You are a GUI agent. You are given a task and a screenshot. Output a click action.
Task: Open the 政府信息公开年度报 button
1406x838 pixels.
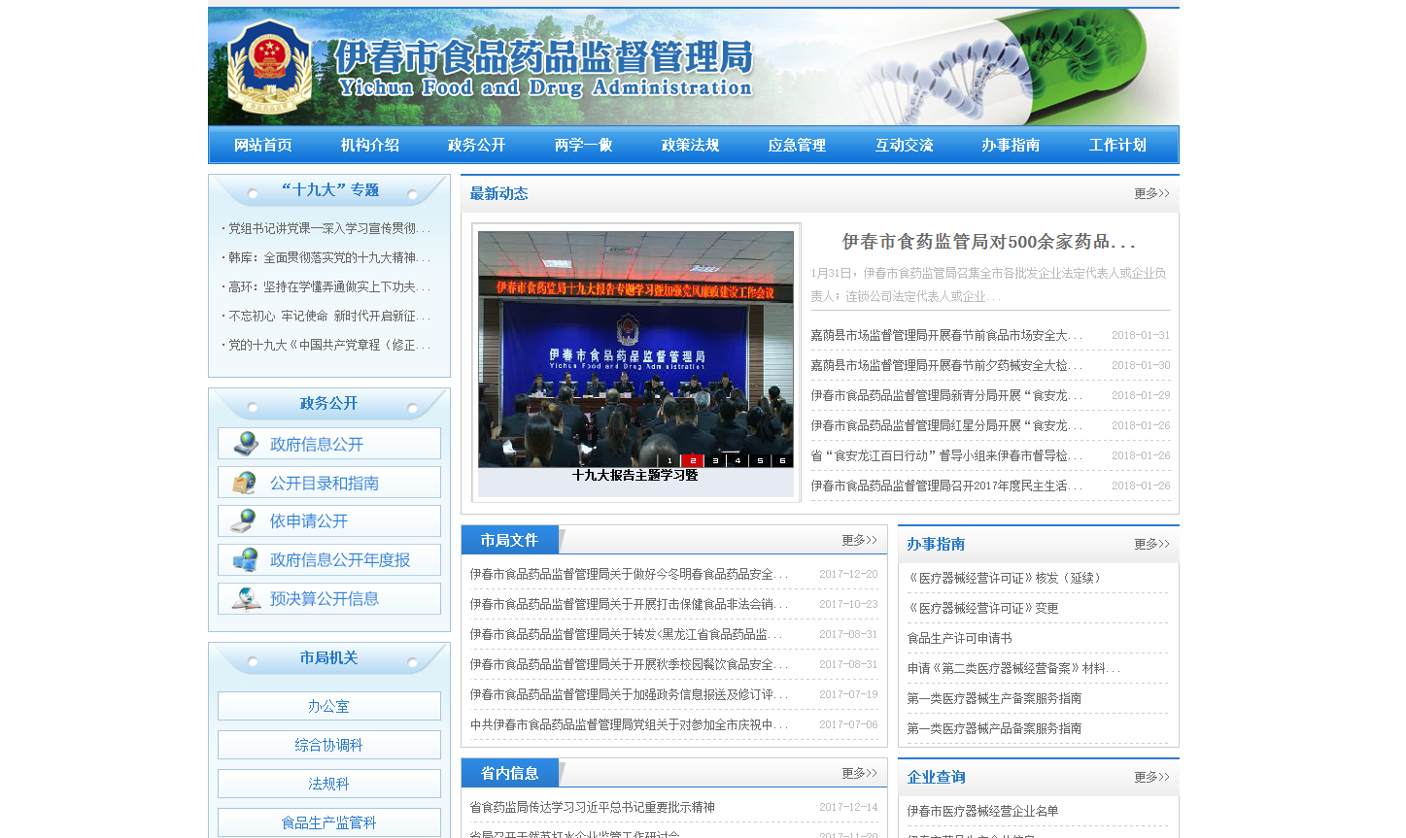(329, 560)
